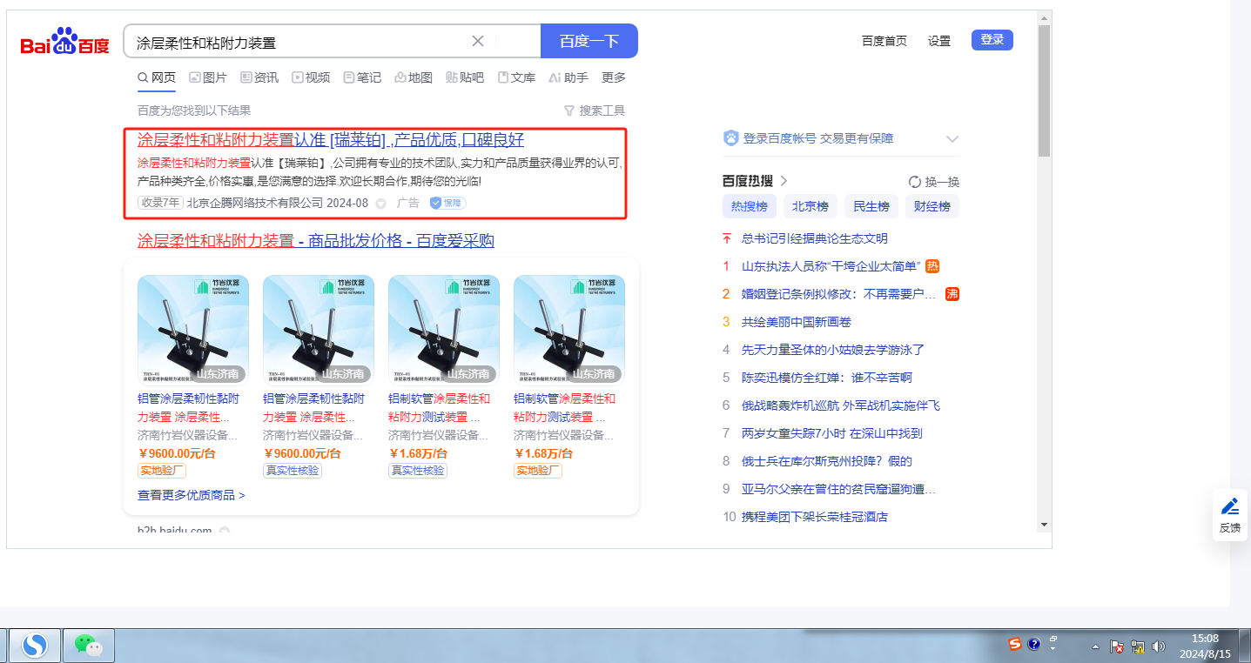Viewport: 1251px width, 663px height.
Task: Click the 热 tag beside 山东执法人员 headline
Action: click(932, 266)
